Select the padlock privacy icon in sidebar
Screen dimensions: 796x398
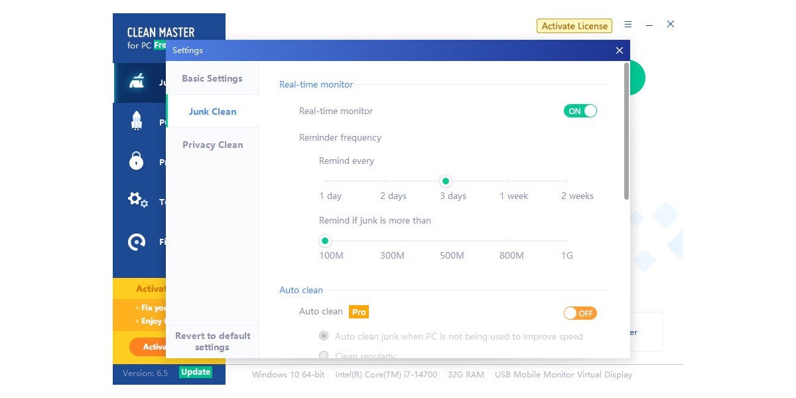coord(137,161)
